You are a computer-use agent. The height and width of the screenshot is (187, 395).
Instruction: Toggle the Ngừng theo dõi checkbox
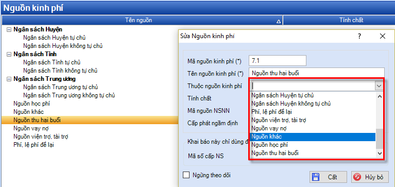(x=186, y=175)
